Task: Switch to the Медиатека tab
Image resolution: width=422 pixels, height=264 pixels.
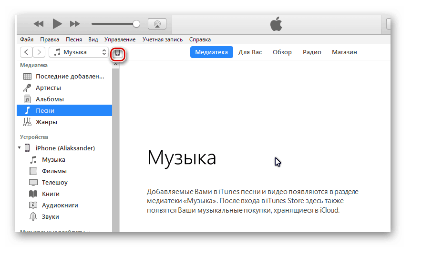Action: click(212, 52)
